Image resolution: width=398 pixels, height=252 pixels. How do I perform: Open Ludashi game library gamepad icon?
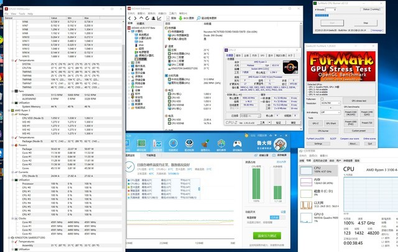pyautogui.click(x=237, y=145)
